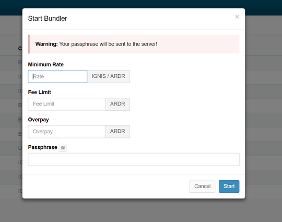Click the dimmed backdrop below the dialog
This screenshot has width=282, height=222.
(141, 211)
